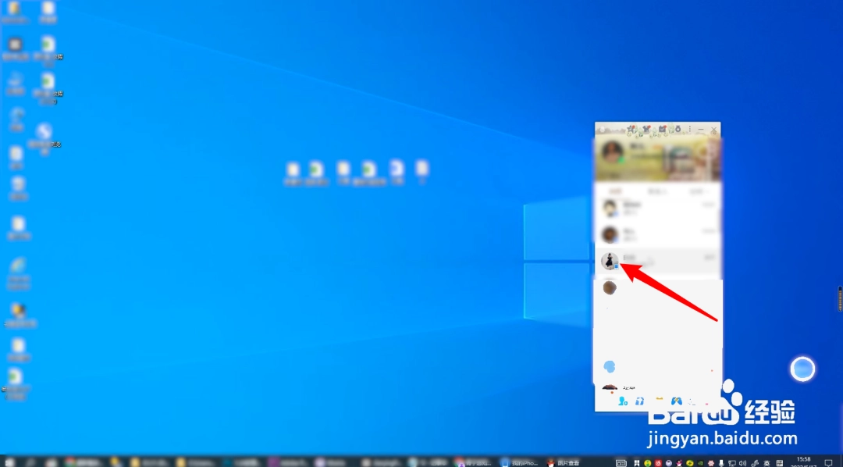
Task: Open the mailbox icon in QQ header
Action: coord(663,130)
